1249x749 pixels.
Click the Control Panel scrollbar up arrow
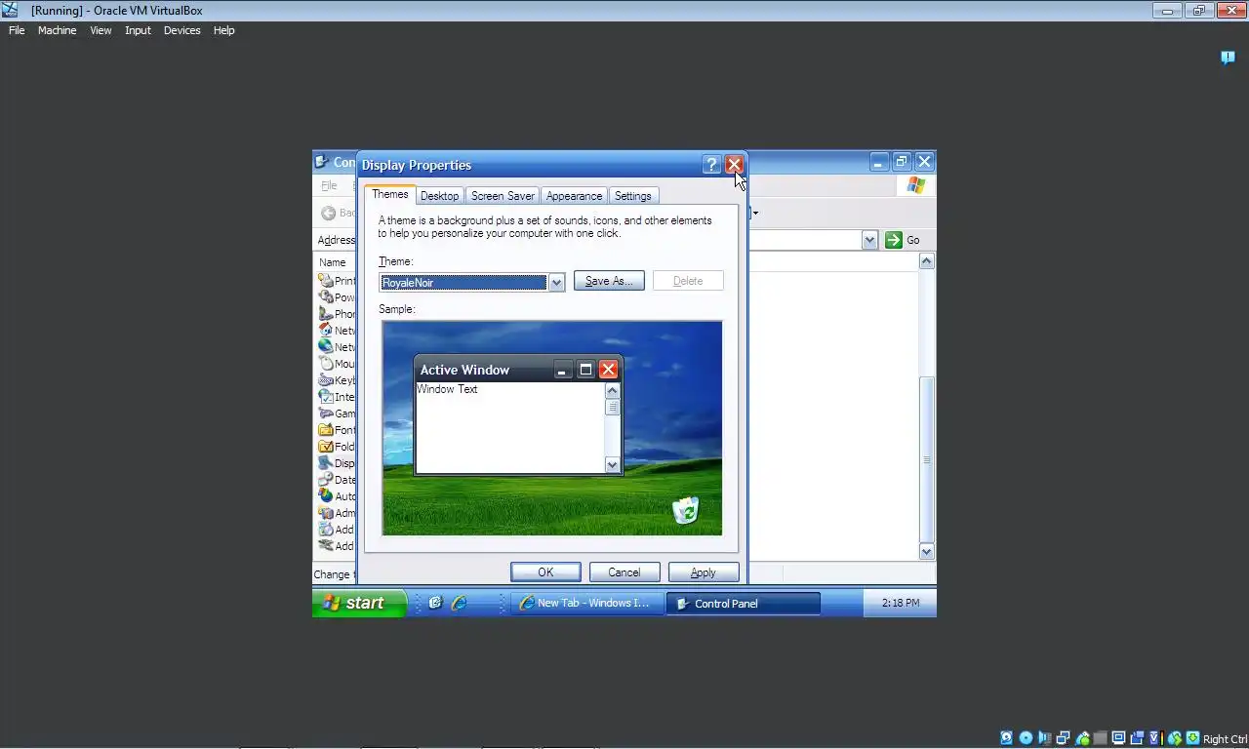(x=927, y=261)
